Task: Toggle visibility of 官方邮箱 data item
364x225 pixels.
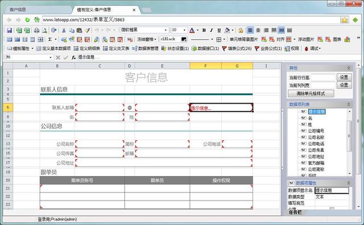Action: click(x=303, y=163)
